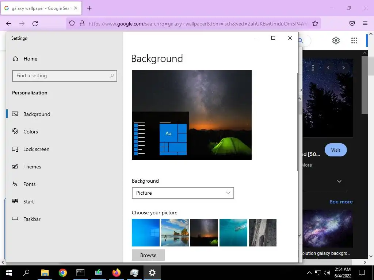
Task: Switch to Command Prompt in the taskbar
Action: 80,273
